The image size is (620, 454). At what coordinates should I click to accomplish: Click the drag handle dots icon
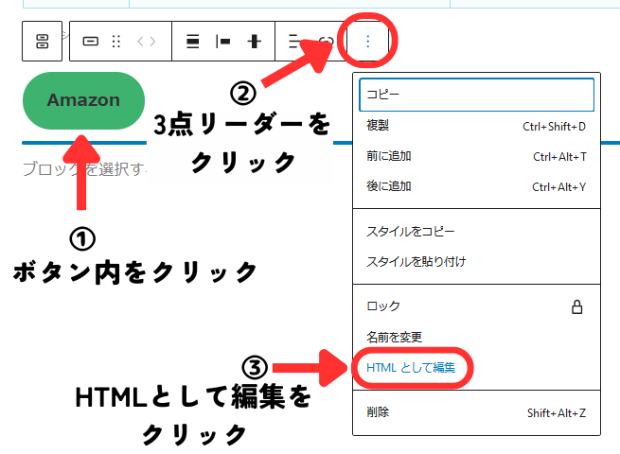pos(116,41)
